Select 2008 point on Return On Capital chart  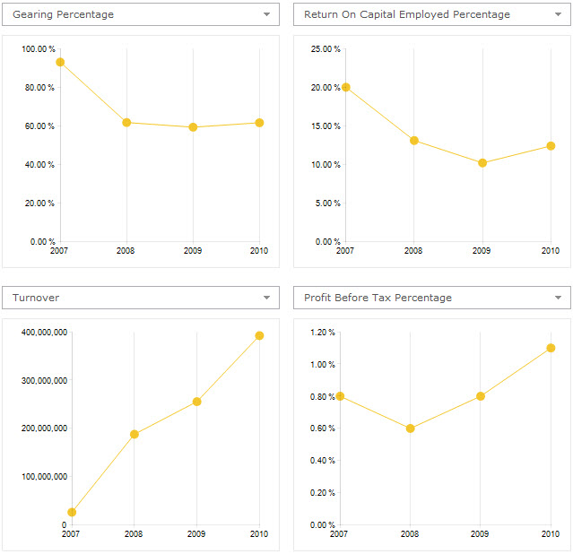pos(414,140)
